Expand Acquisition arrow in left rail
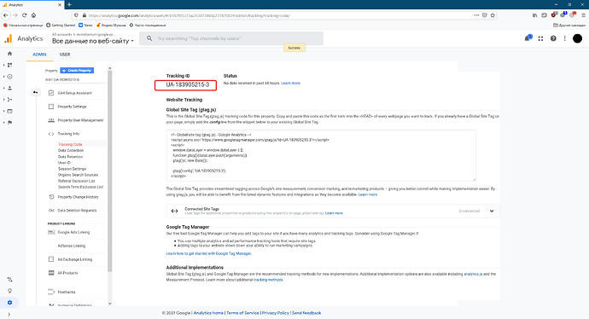 pyautogui.click(x=4, y=100)
